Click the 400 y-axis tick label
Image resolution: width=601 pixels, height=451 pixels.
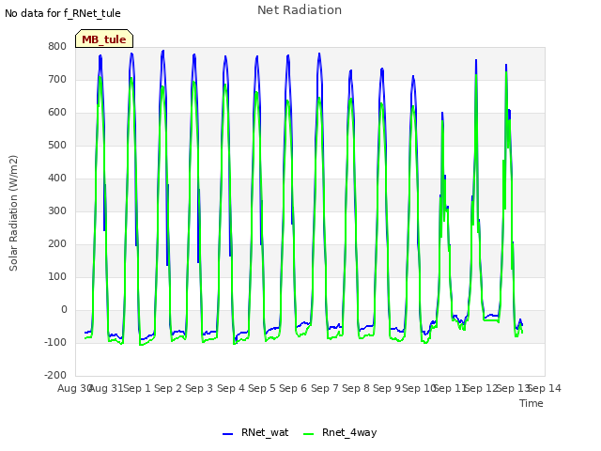pos(57,178)
